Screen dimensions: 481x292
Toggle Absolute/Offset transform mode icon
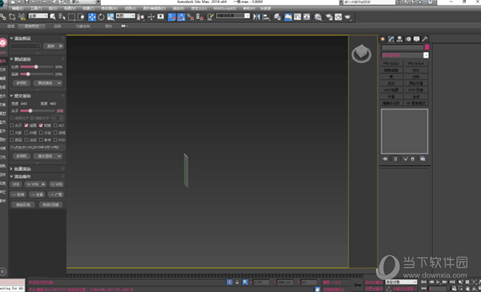click(x=245, y=282)
